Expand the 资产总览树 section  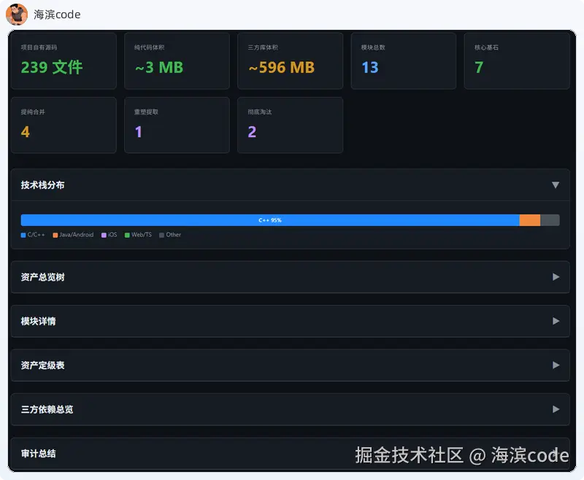click(556, 276)
